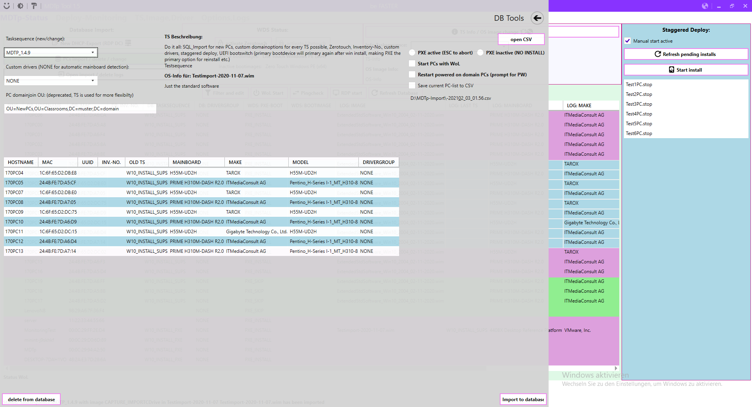Uncheck Manual start active
This screenshot has width=752, height=407.
(627, 41)
